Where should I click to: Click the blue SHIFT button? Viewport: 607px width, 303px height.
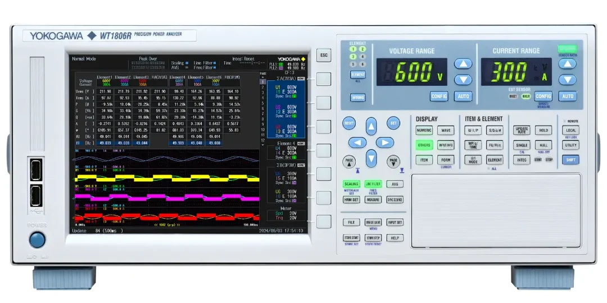coord(570,160)
